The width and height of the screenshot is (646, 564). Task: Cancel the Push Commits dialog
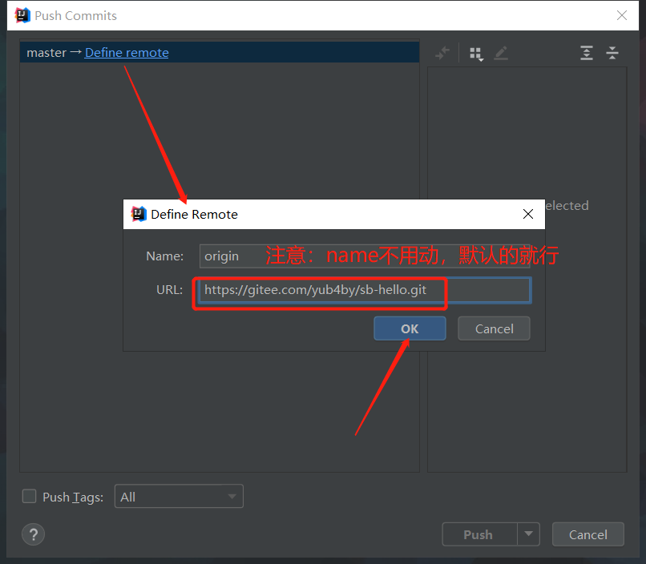point(587,534)
